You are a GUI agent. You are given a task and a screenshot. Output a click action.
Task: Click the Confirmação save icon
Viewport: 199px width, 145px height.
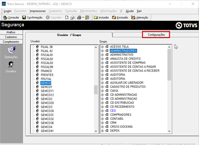(x=24, y=18)
